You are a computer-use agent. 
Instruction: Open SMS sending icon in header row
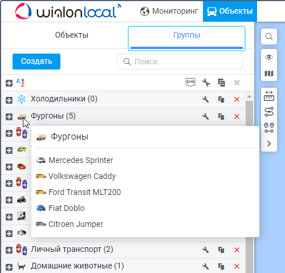click(x=190, y=83)
